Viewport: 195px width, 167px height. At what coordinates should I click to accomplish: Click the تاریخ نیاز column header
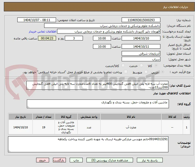pos(20,117)
